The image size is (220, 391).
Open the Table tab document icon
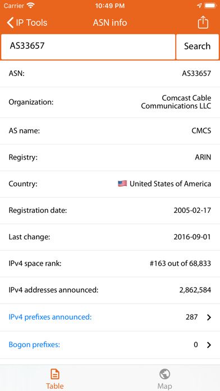coord(55,374)
